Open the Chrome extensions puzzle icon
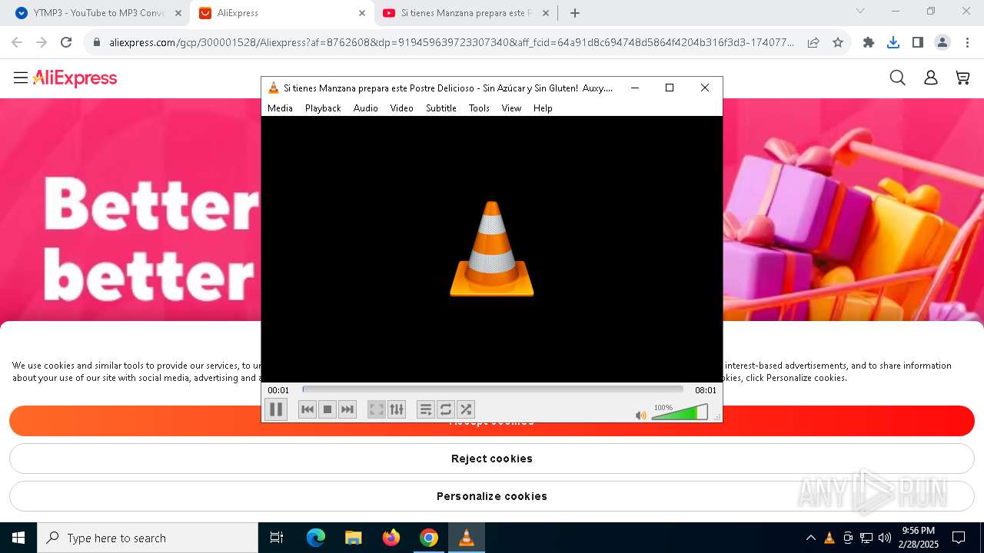Viewport: 984px width, 553px height. (869, 42)
